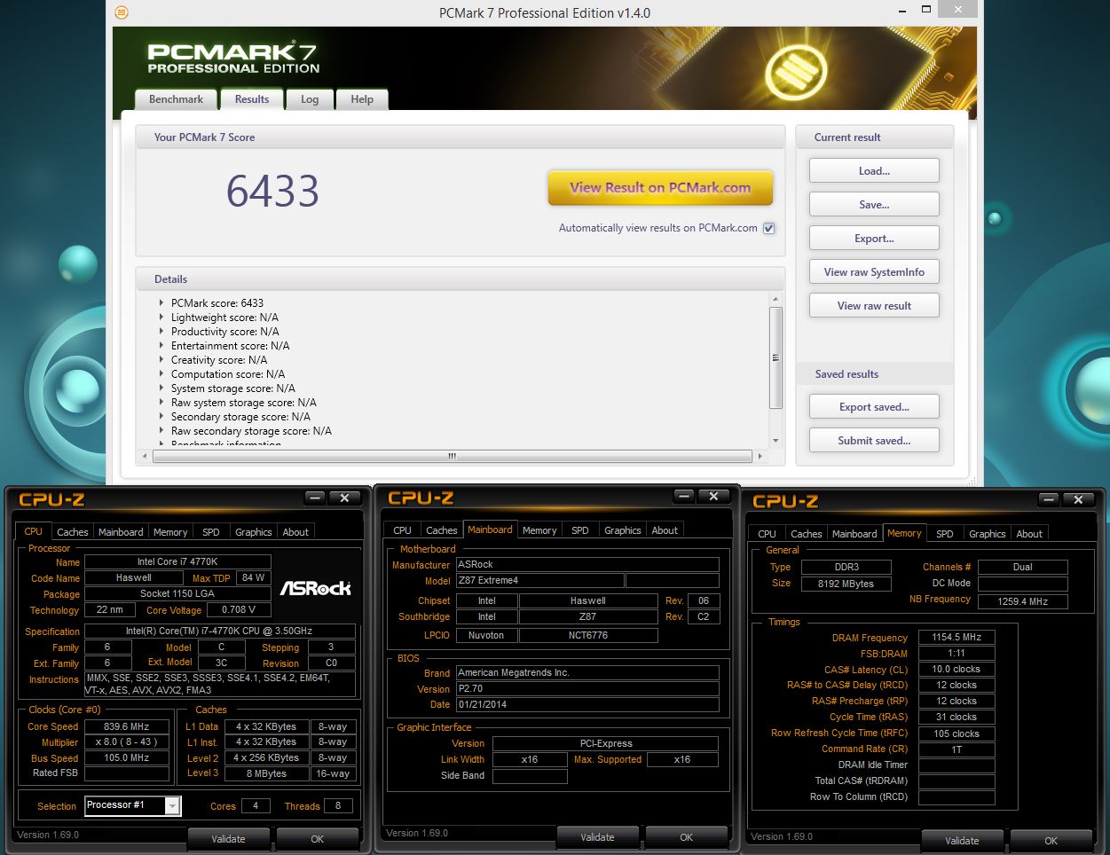The width and height of the screenshot is (1110, 855).
Task: Open Memory tab in middle CPU-Z window
Action: (x=539, y=530)
